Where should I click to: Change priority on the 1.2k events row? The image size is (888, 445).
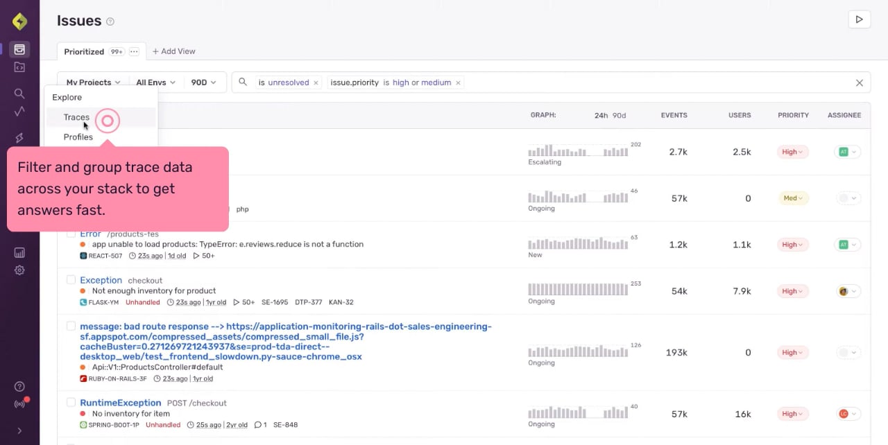tap(792, 245)
